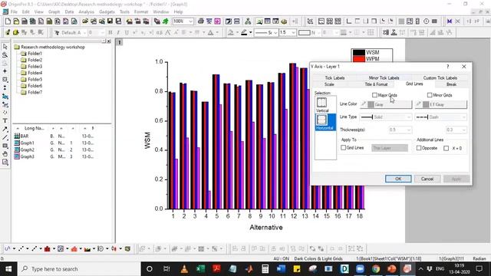Click the red column/bar plot button
This screenshot has width=491, height=276.
[x=48, y=248]
